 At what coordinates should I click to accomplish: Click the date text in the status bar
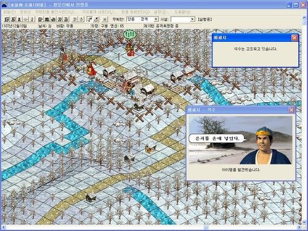pyautogui.click(x=14, y=26)
